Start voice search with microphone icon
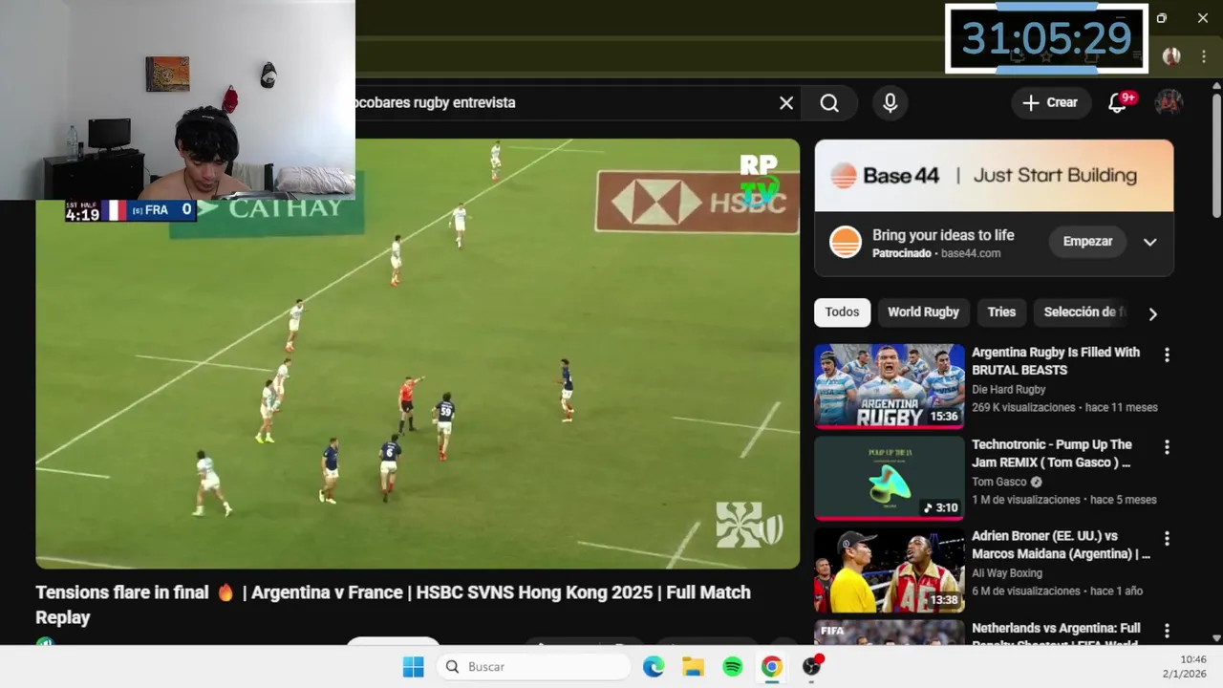Viewport: 1223px width, 688px height. (890, 103)
